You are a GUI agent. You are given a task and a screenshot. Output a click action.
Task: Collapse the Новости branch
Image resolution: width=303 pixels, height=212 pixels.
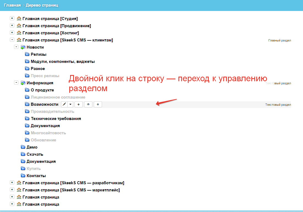(x=16, y=47)
